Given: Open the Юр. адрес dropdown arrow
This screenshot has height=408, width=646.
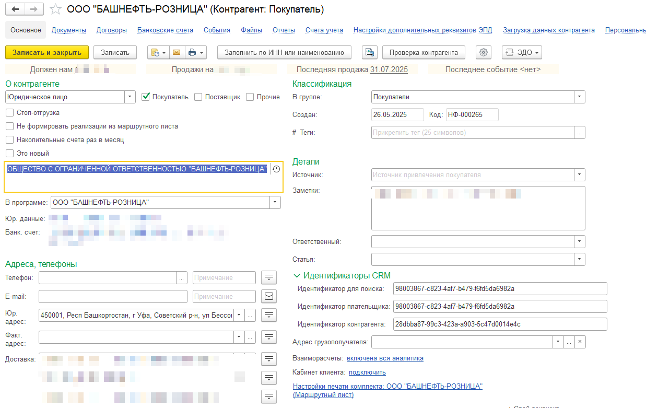Looking at the screenshot, I should [x=239, y=315].
